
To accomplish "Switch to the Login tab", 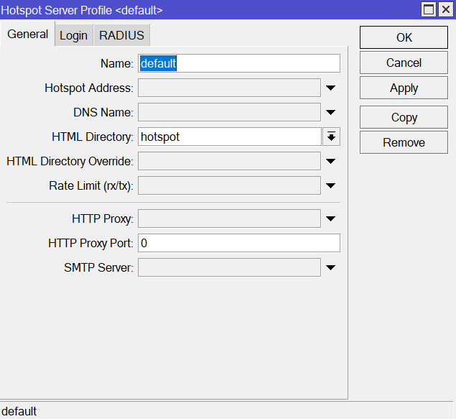I will pyautogui.click(x=73, y=35).
